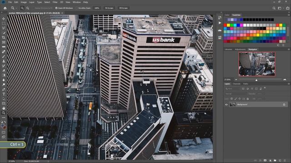Toggle the lock image pixels brush button

pos(236,99)
